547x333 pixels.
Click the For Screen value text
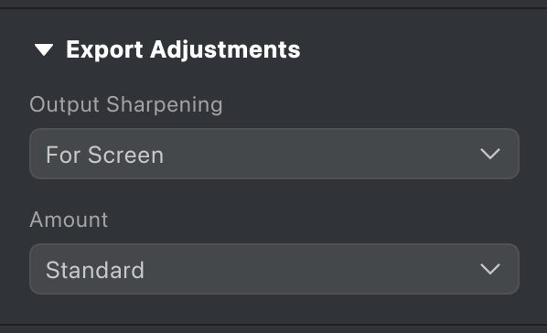pos(104,155)
